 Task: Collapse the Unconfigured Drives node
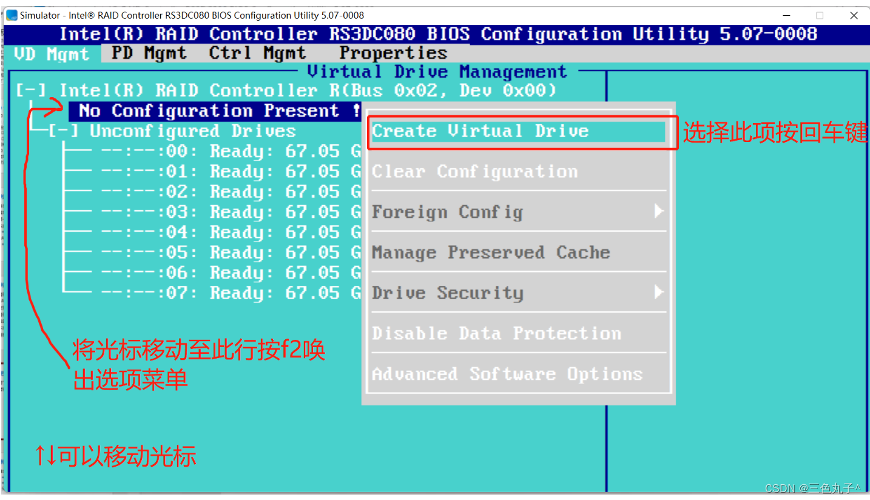(x=64, y=131)
